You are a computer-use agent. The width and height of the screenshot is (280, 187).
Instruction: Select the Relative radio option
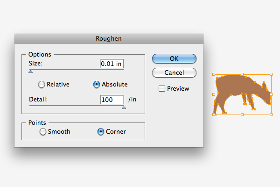[42, 85]
